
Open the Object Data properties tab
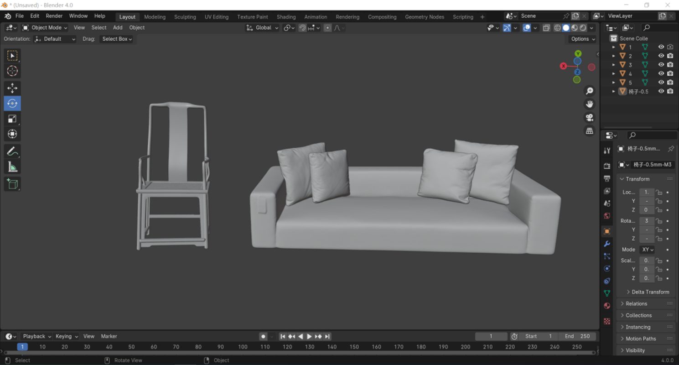point(607,293)
